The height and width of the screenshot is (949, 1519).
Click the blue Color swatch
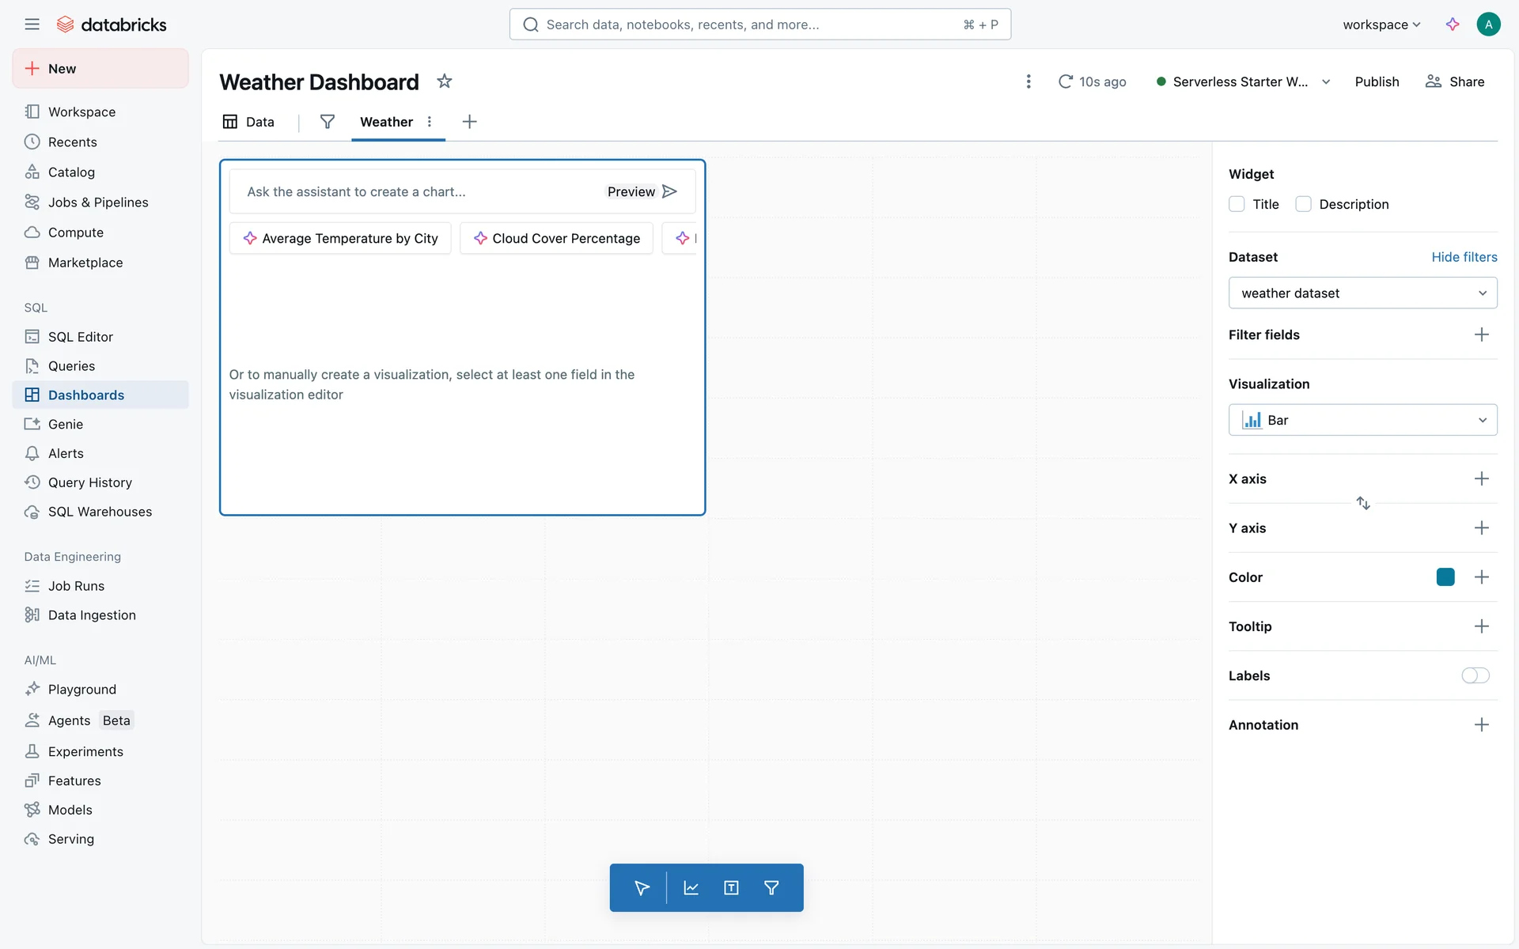[x=1445, y=577]
